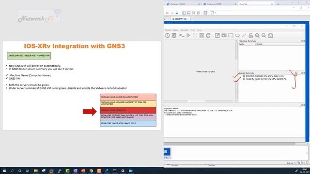Image resolution: width=310 pixels, height=174 pixels.
Task: Select the DESKTOP server row in Servers Summary
Action: click(263, 76)
